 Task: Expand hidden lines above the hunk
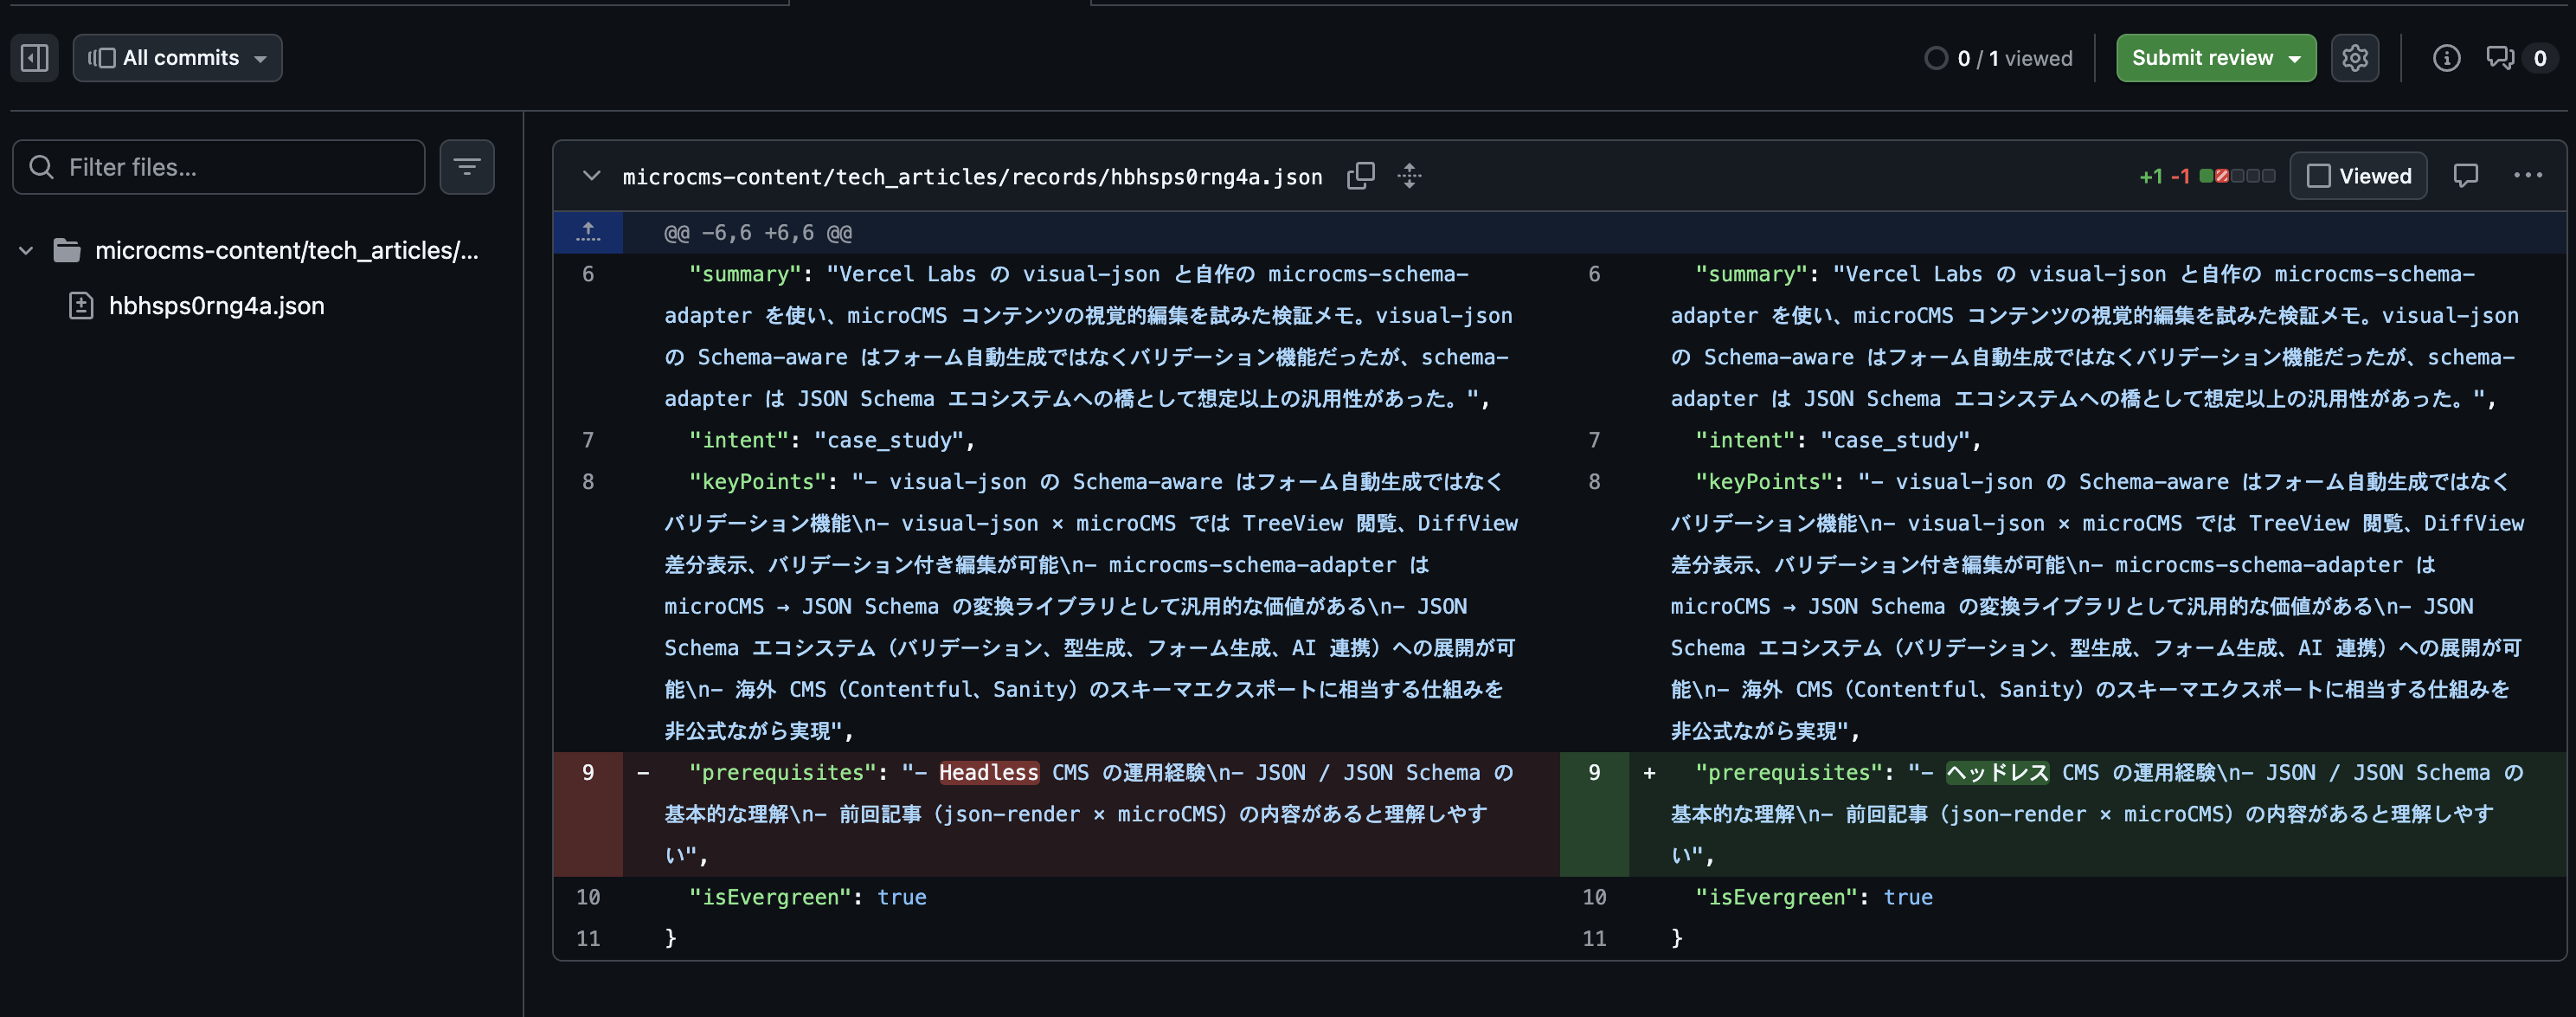(x=588, y=232)
